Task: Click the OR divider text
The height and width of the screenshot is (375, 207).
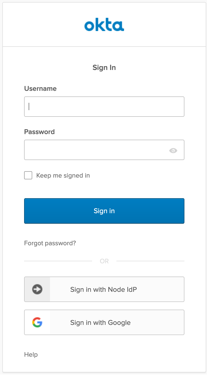Action: tap(104, 261)
